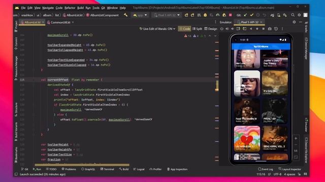
Task: Click the emulator volume down icon
Action: tap(233, 29)
